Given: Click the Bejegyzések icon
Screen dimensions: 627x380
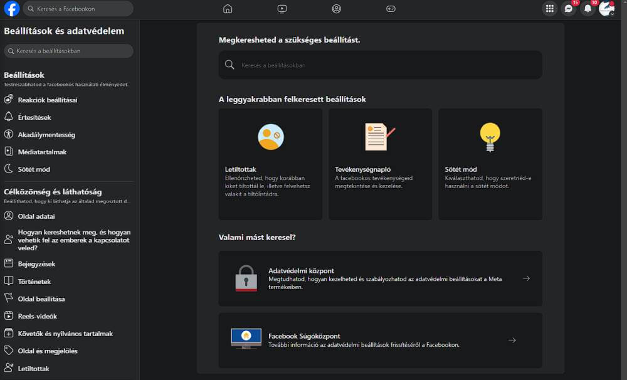Looking at the screenshot, I should (8, 263).
